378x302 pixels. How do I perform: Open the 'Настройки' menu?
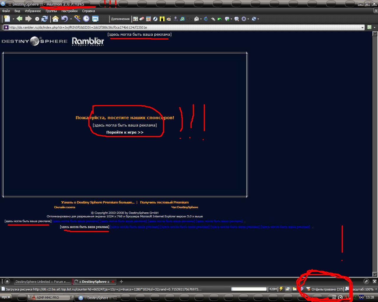(x=69, y=11)
